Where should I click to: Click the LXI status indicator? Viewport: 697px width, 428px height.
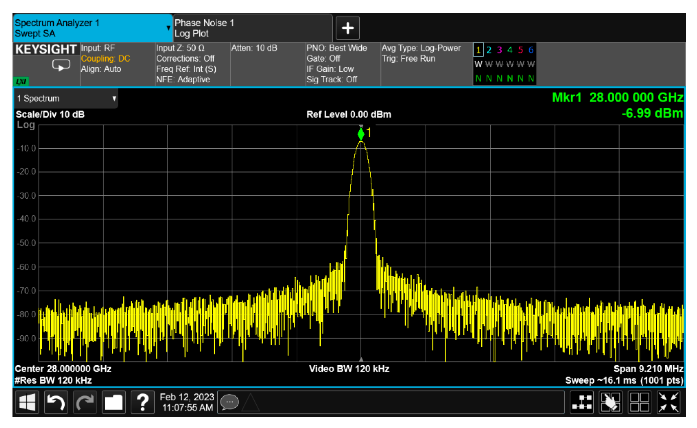point(21,81)
